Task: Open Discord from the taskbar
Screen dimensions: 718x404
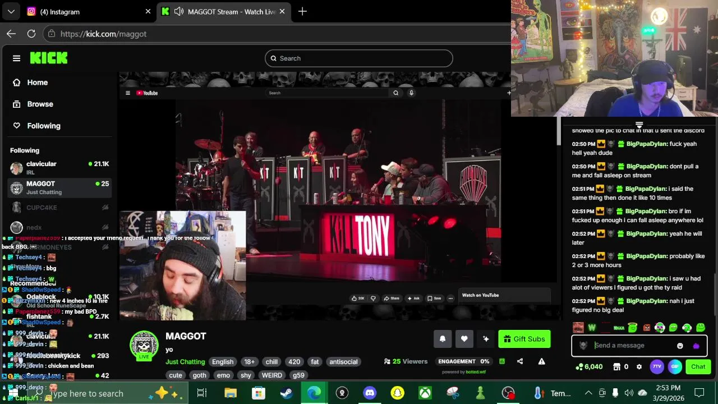Action: click(369, 393)
